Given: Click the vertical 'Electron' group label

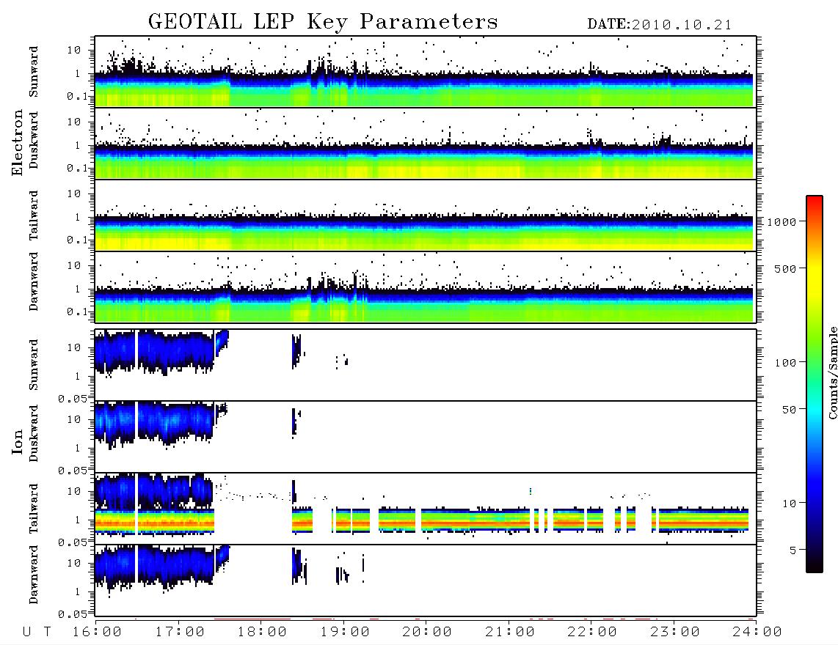Looking at the screenshot, I should point(18,143).
